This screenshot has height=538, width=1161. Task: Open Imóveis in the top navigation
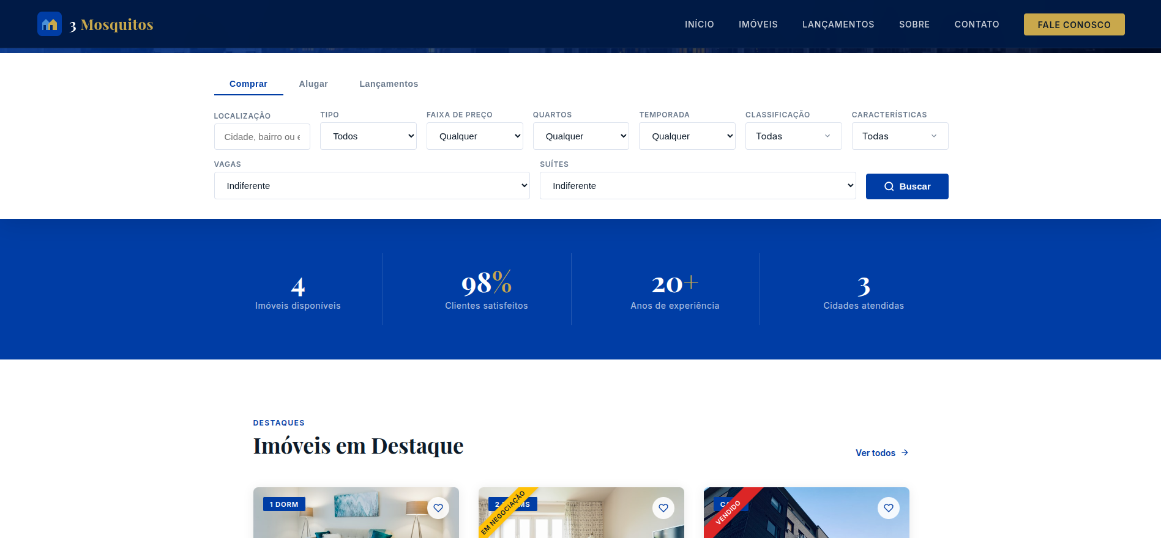coord(758,24)
